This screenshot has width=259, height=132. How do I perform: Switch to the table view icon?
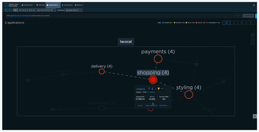[x=234, y=23]
